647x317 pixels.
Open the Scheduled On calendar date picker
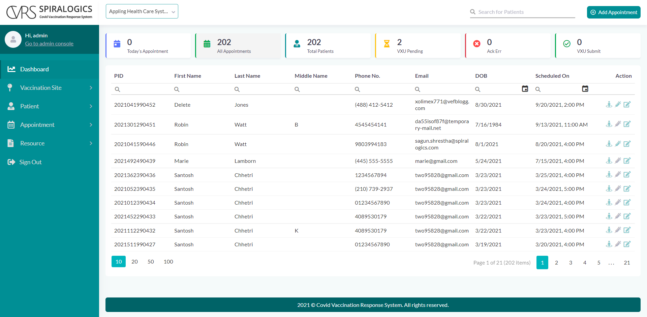pos(585,89)
